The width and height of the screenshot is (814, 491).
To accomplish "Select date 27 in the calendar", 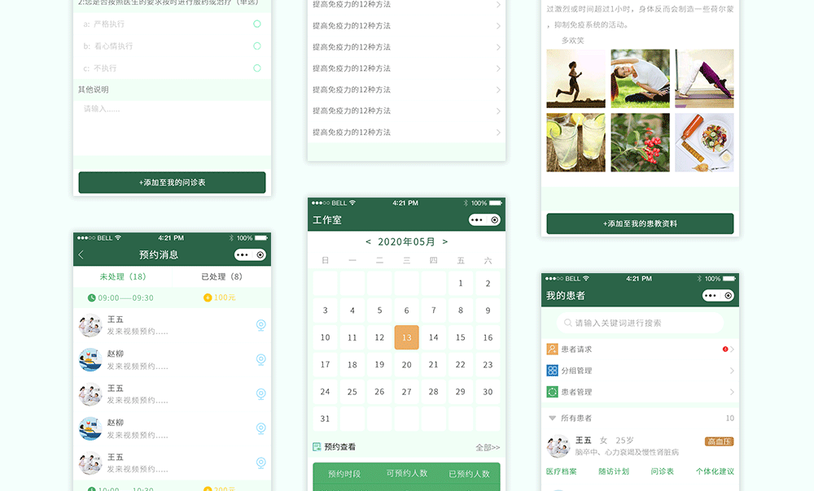I will (406, 392).
